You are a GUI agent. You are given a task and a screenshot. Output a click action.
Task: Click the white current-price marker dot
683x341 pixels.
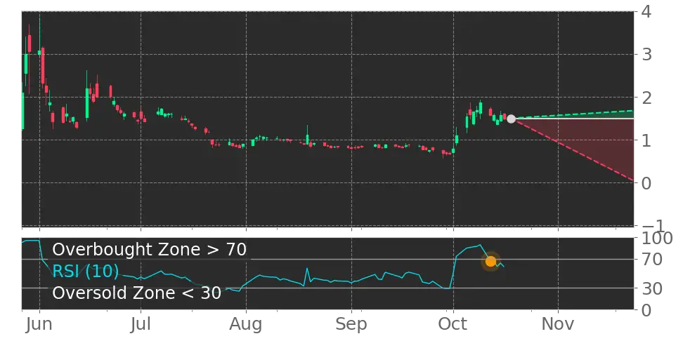click(x=512, y=119)
